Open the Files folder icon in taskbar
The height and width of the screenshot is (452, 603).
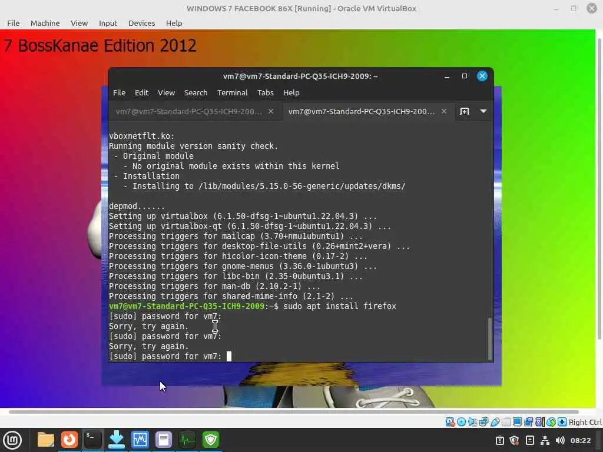point(46,440)
